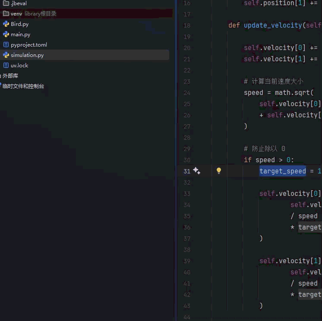
Task: Open pyproject.toml file
Action: (x=29, y=45)
